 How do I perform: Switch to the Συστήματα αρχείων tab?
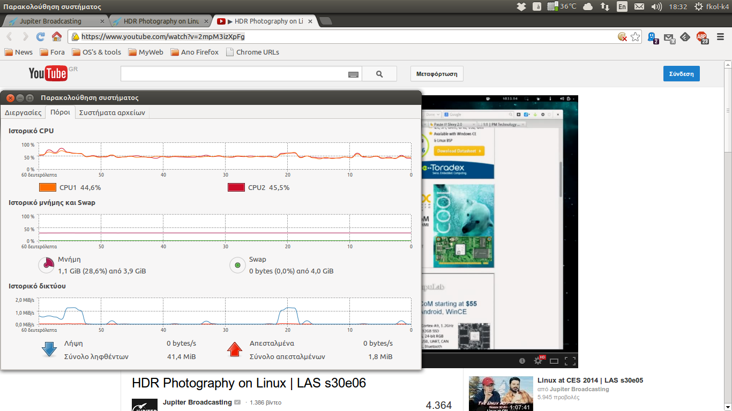click(x=112, y=112)
